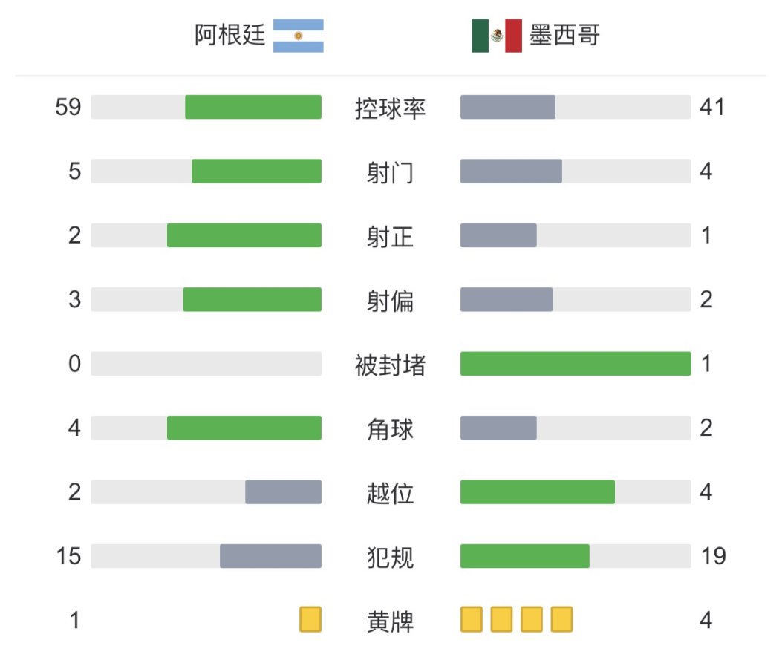
Task: Click Mexico's second yellow card from left
Action: tap(501, 619)
